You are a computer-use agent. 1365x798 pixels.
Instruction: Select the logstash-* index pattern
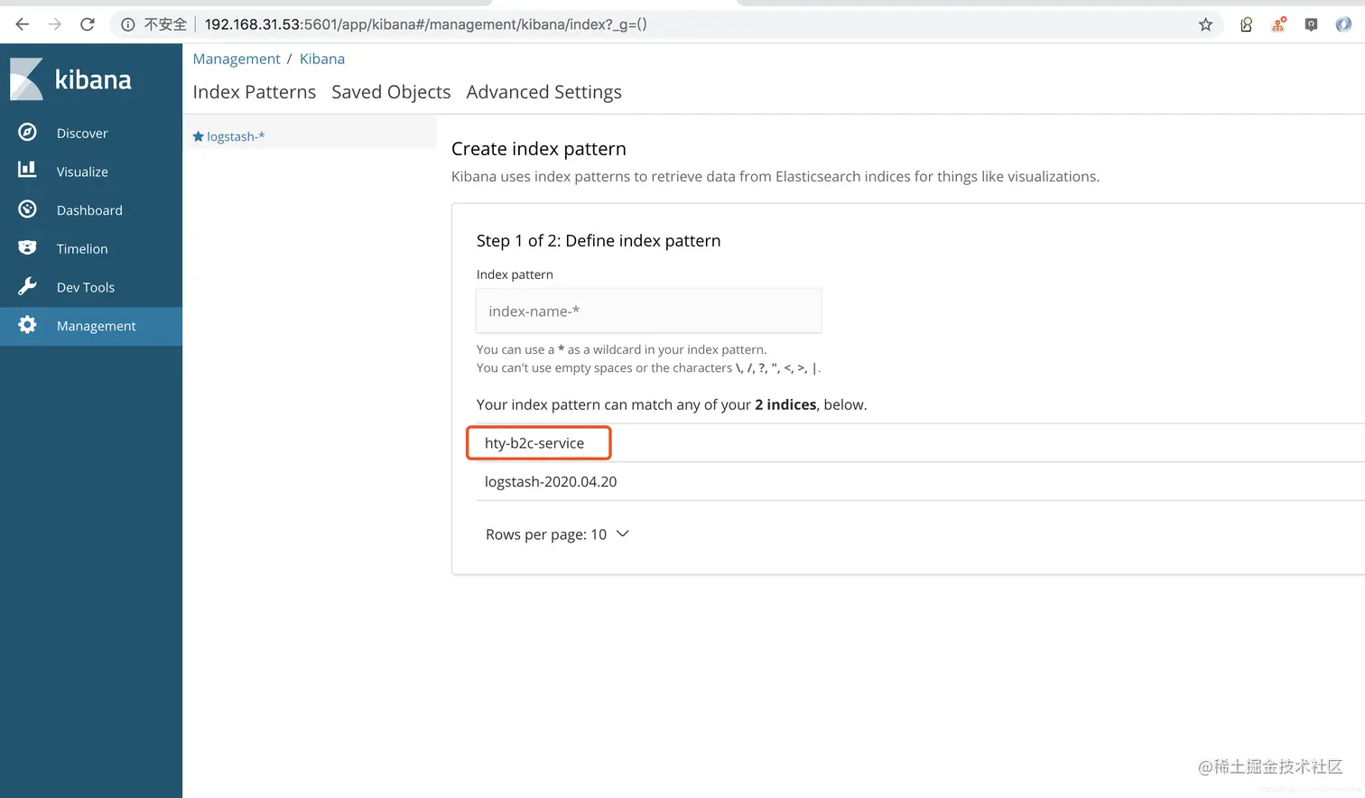(x=236, y=136)
